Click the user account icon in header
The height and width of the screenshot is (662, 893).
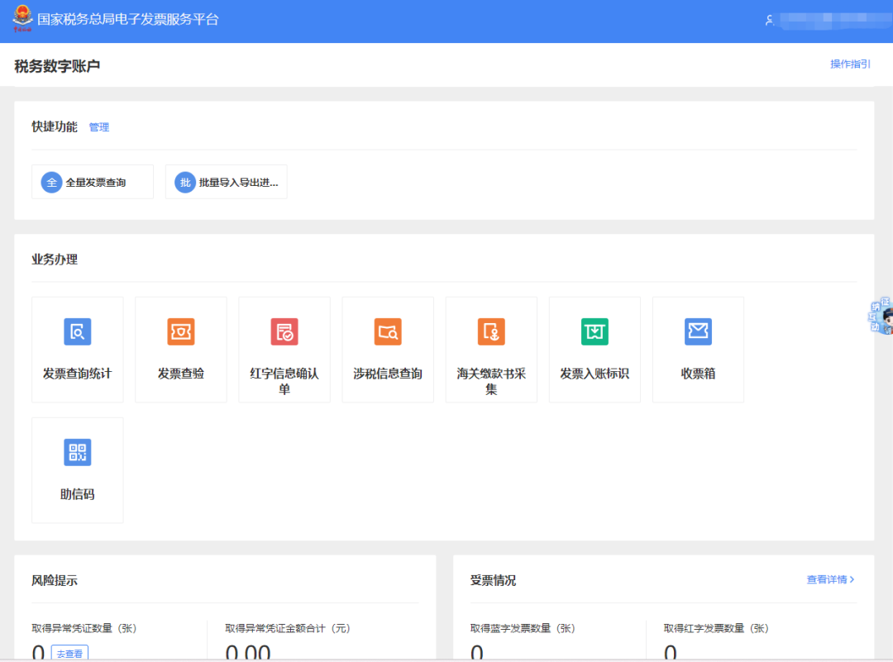click(x=770, y=21)
